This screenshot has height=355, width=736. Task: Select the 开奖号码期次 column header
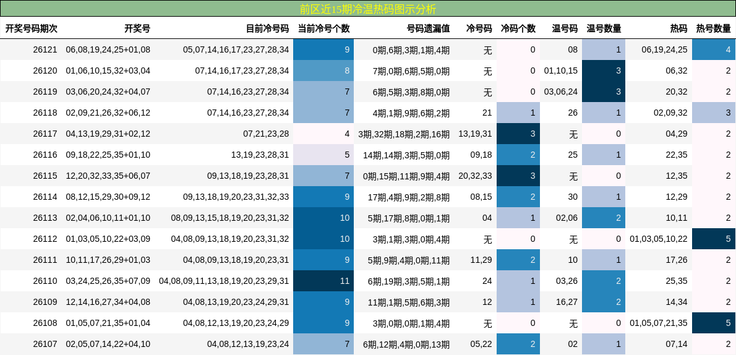[x=31, y=28]
